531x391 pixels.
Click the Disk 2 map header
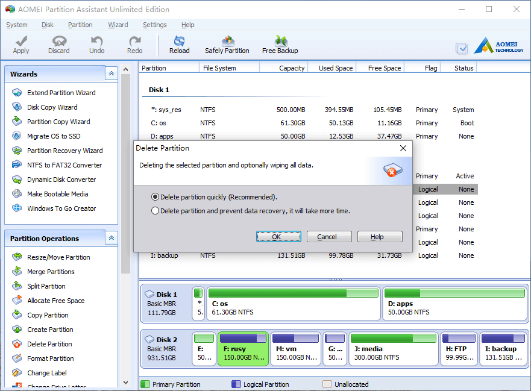(166, 349)
